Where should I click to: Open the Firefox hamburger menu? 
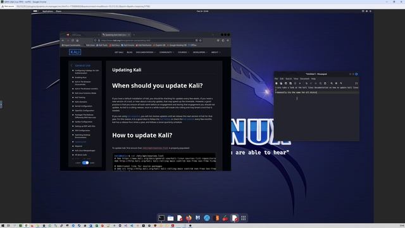228,41
